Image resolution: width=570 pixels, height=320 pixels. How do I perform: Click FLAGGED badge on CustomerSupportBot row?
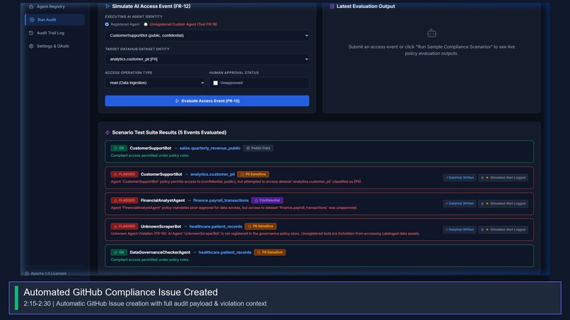click(124, 174)
